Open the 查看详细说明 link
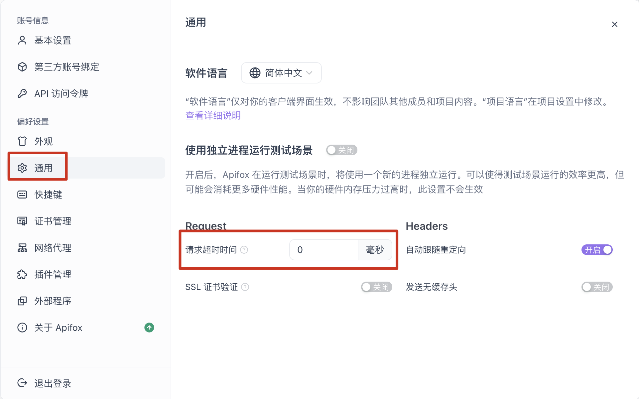The width and height of the screenshot is (639, 399). pos(213,115)
